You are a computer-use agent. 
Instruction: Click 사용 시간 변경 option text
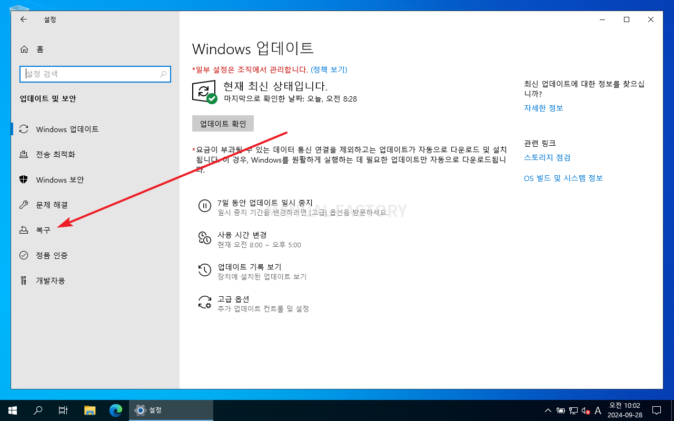(242, 235)
